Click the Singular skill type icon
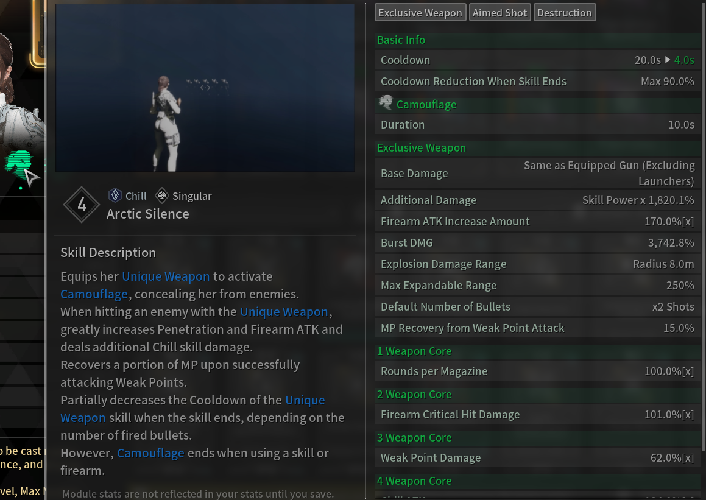Image resolution: width=706 pixels, height=500 pixels. coord(161,195)
